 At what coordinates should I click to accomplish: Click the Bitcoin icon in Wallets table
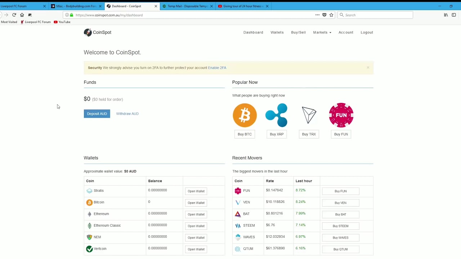[x=89, y=203]
